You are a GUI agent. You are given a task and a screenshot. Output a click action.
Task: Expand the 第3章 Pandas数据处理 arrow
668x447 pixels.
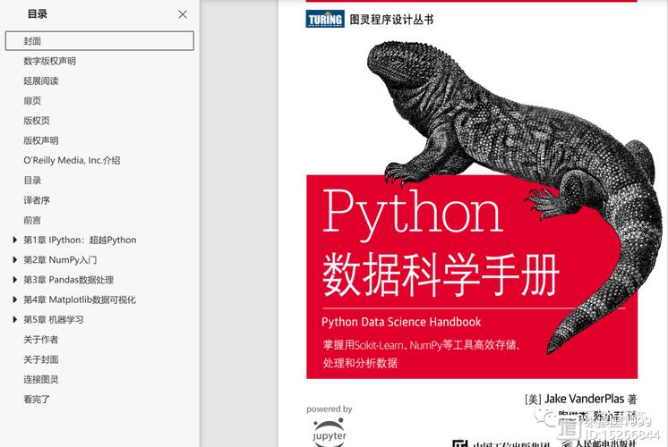(15, 280)
